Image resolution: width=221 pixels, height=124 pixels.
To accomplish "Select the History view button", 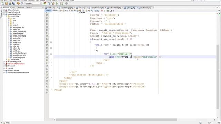I will [x=55, y=11].
